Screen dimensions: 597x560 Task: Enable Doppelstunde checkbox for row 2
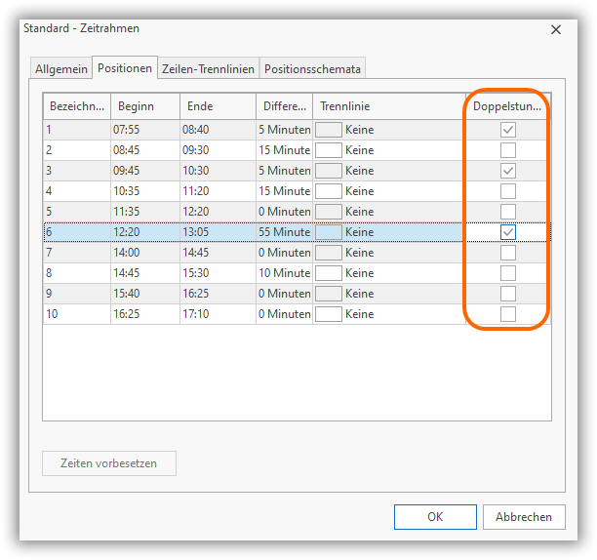tap(507, 150)
